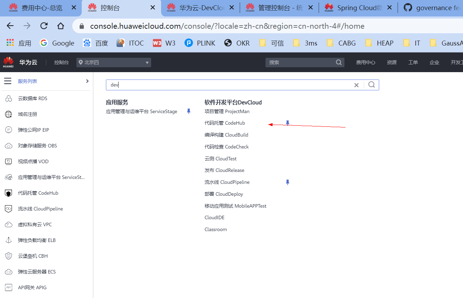This screenshot has height=298, width=463.
Task: Click the API网关 APIG sidebar icon
Action: (8, 287)
